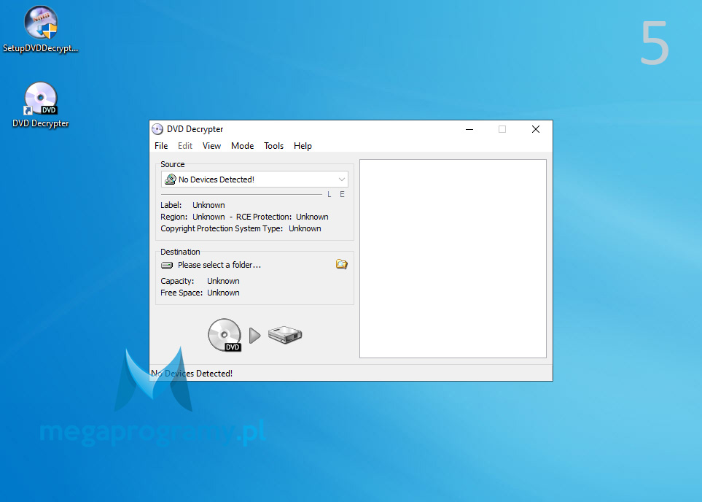Expand the Source device dropdown
The image size is (702, 502).
click(x=342, y=179)
